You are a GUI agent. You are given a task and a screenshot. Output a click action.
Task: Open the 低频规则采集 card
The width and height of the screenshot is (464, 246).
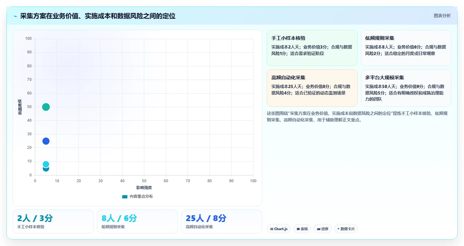click(406, 48)
